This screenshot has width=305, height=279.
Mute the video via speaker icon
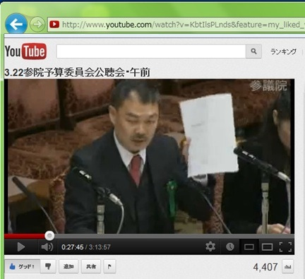pos(47,247)
